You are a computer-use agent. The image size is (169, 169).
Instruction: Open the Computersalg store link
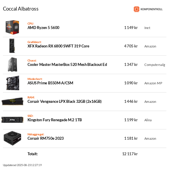(155, 65)
